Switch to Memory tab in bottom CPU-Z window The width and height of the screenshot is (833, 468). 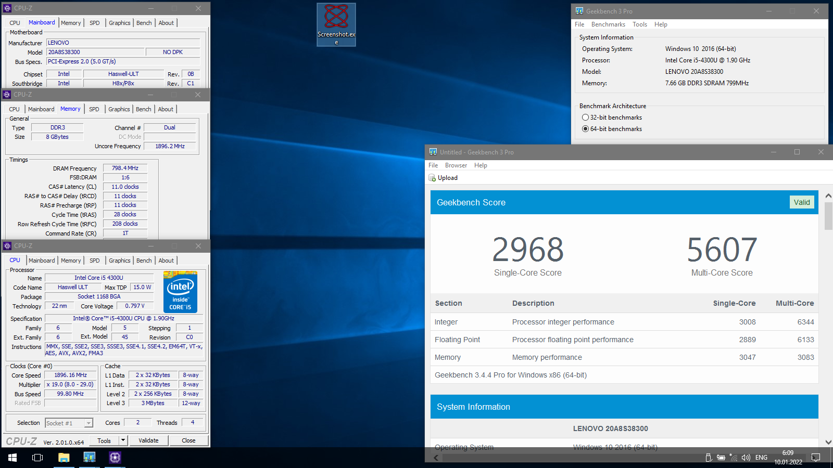click(71, 261)
